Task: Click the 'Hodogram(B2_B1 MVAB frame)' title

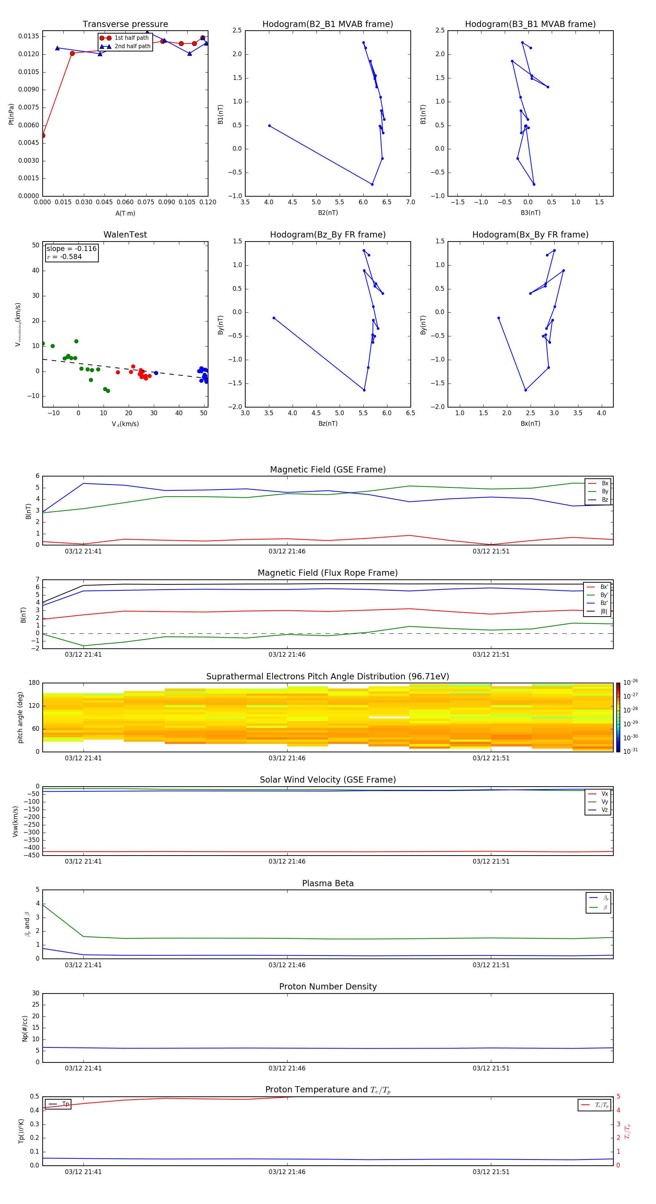Action: (x=328, y=24)
